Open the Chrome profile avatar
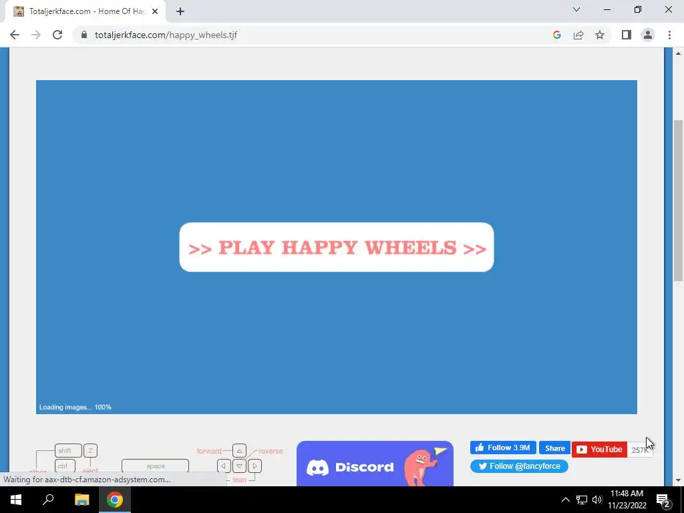 click(x=648, y=35)
